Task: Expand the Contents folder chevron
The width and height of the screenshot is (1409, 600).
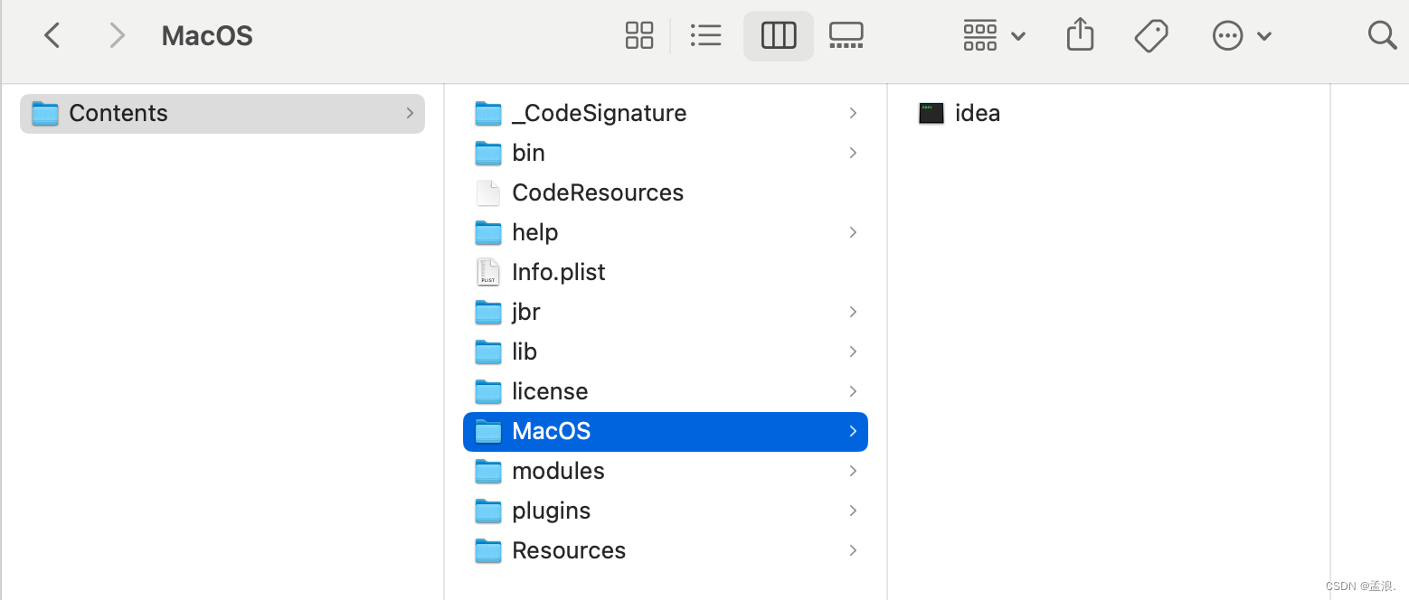Action: point(410,113)
